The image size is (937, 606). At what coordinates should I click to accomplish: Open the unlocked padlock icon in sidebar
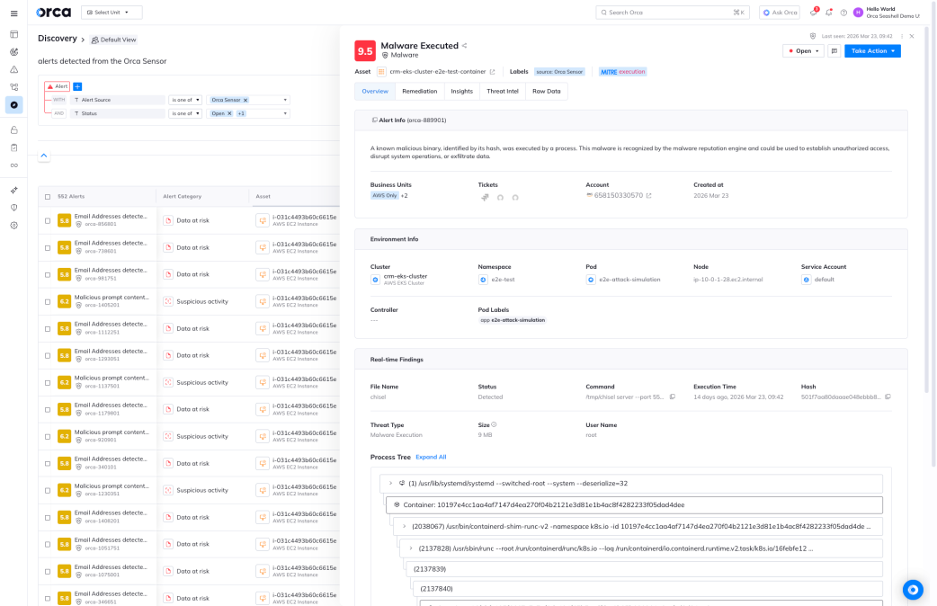(x=13, y=129)
